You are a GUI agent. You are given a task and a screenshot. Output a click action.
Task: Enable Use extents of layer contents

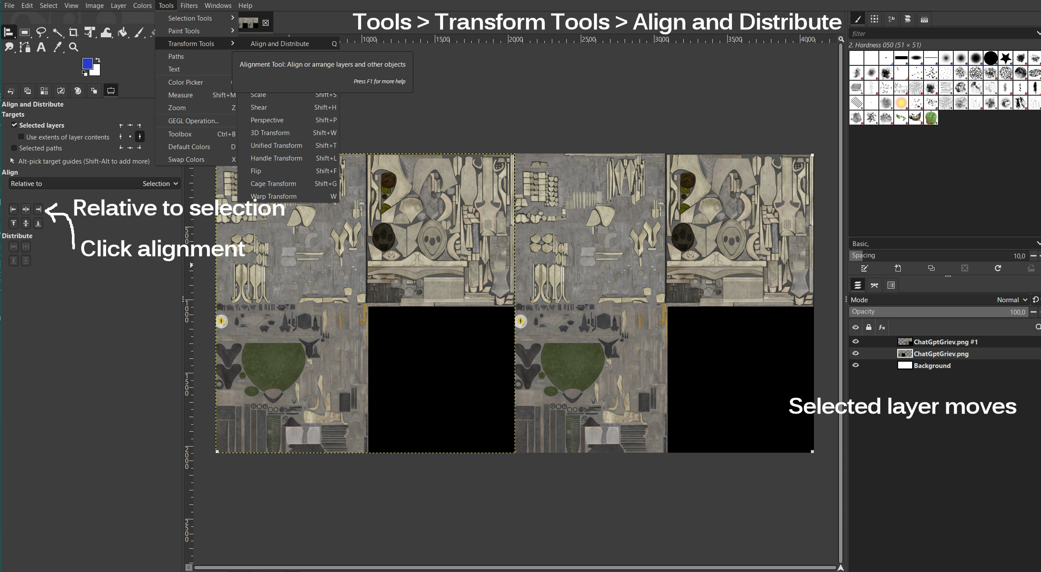tap(21, 137)
